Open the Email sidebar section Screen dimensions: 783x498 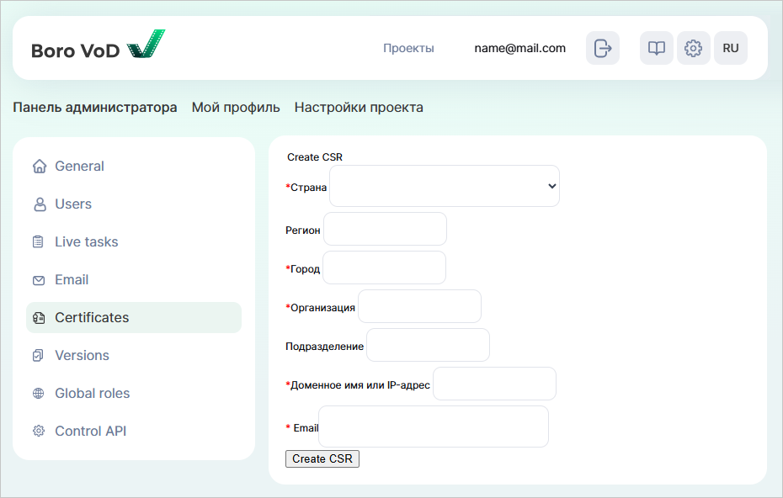134,280
